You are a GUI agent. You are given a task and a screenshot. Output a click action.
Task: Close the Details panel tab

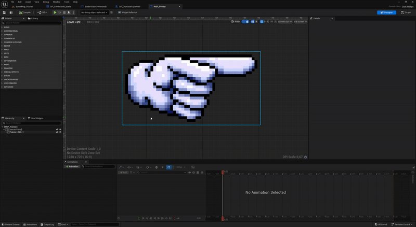(x=332, y=19)
